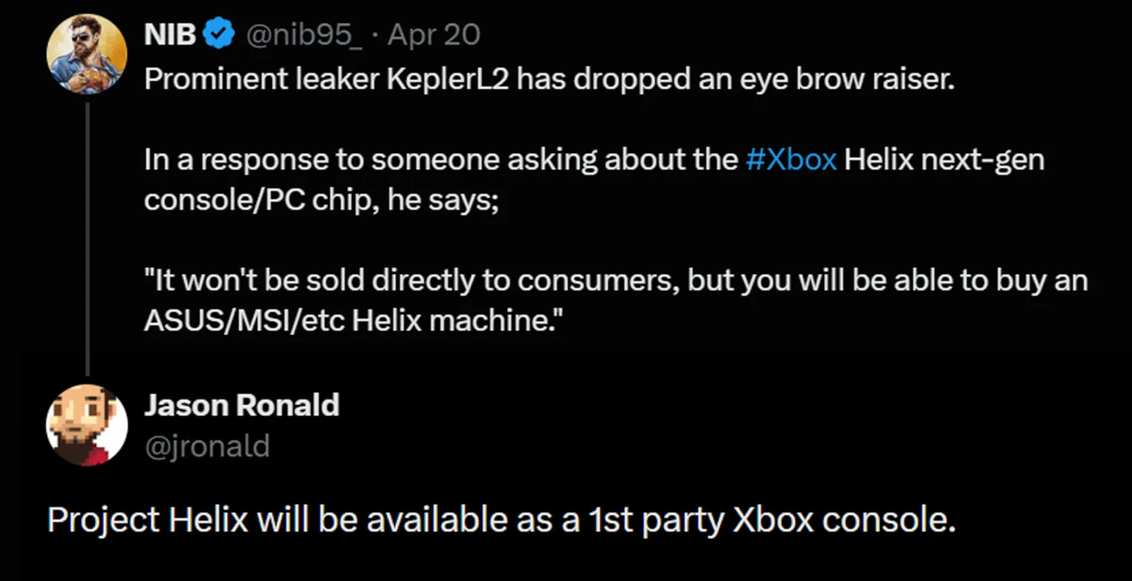Open NIB's profile picture avatar
The width and height of the screenshot is (1132, 581).
[87, 54]
